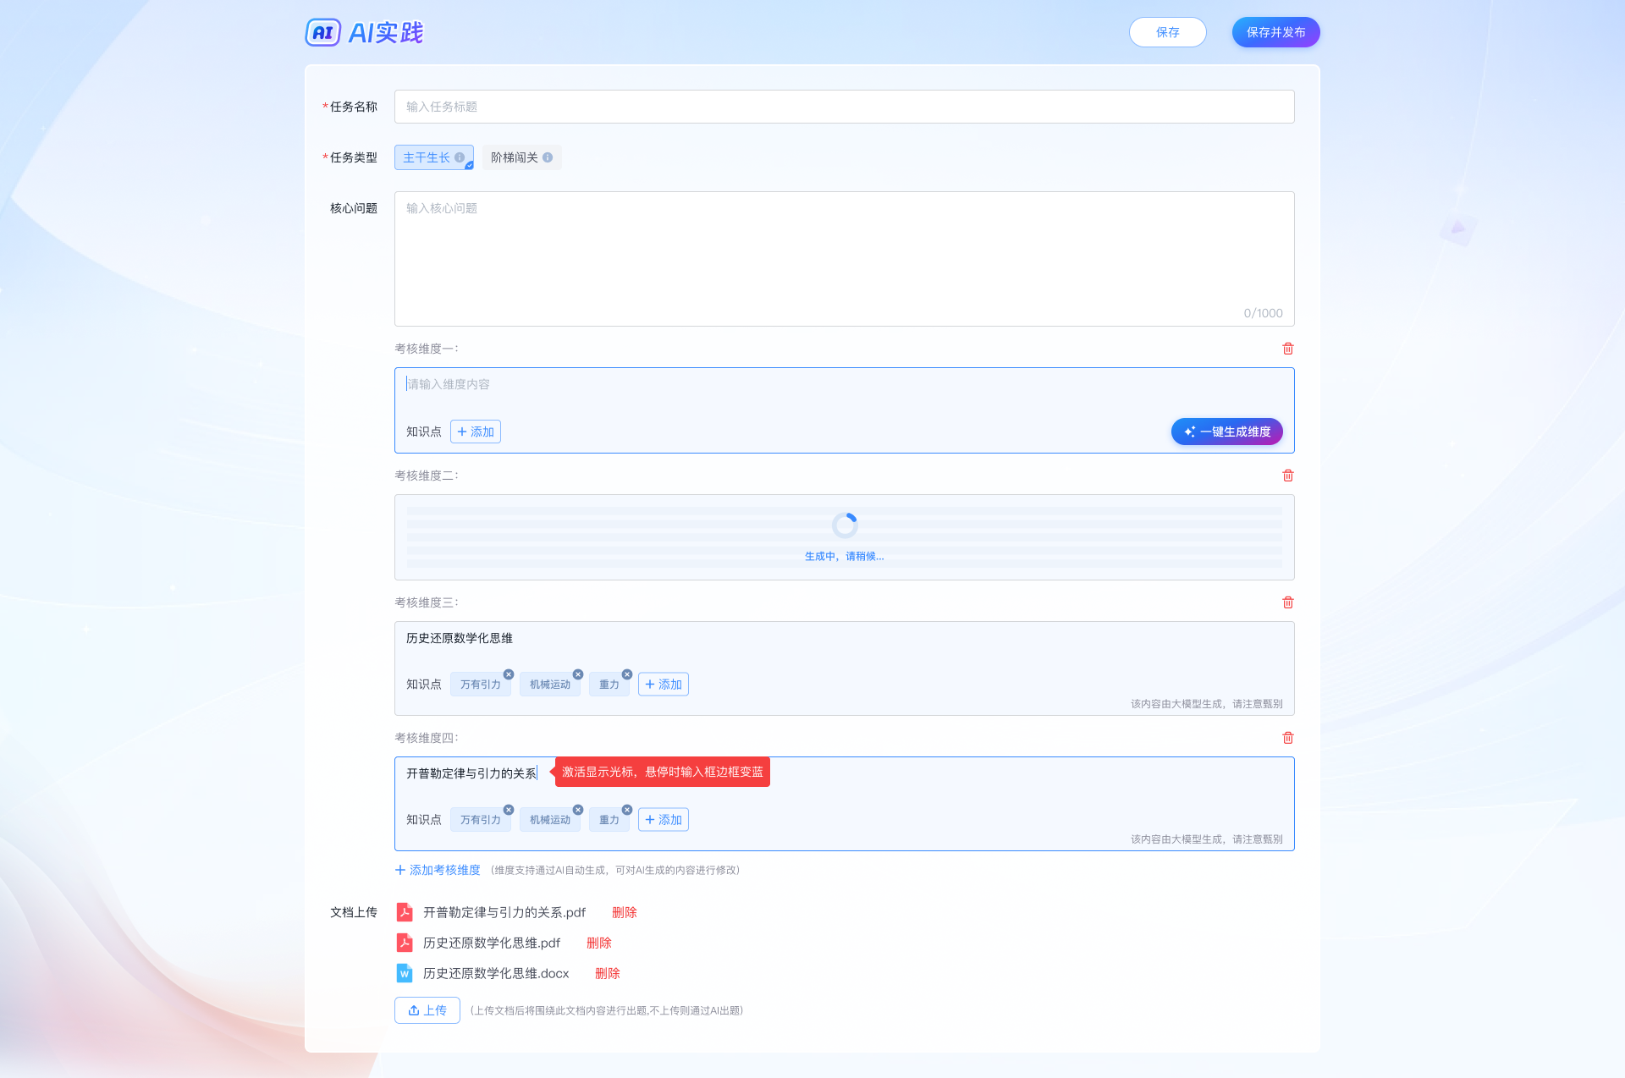Click 添加考核维度 link
The height and width of the screenshot is (1078, 1625).
point(438,870)
